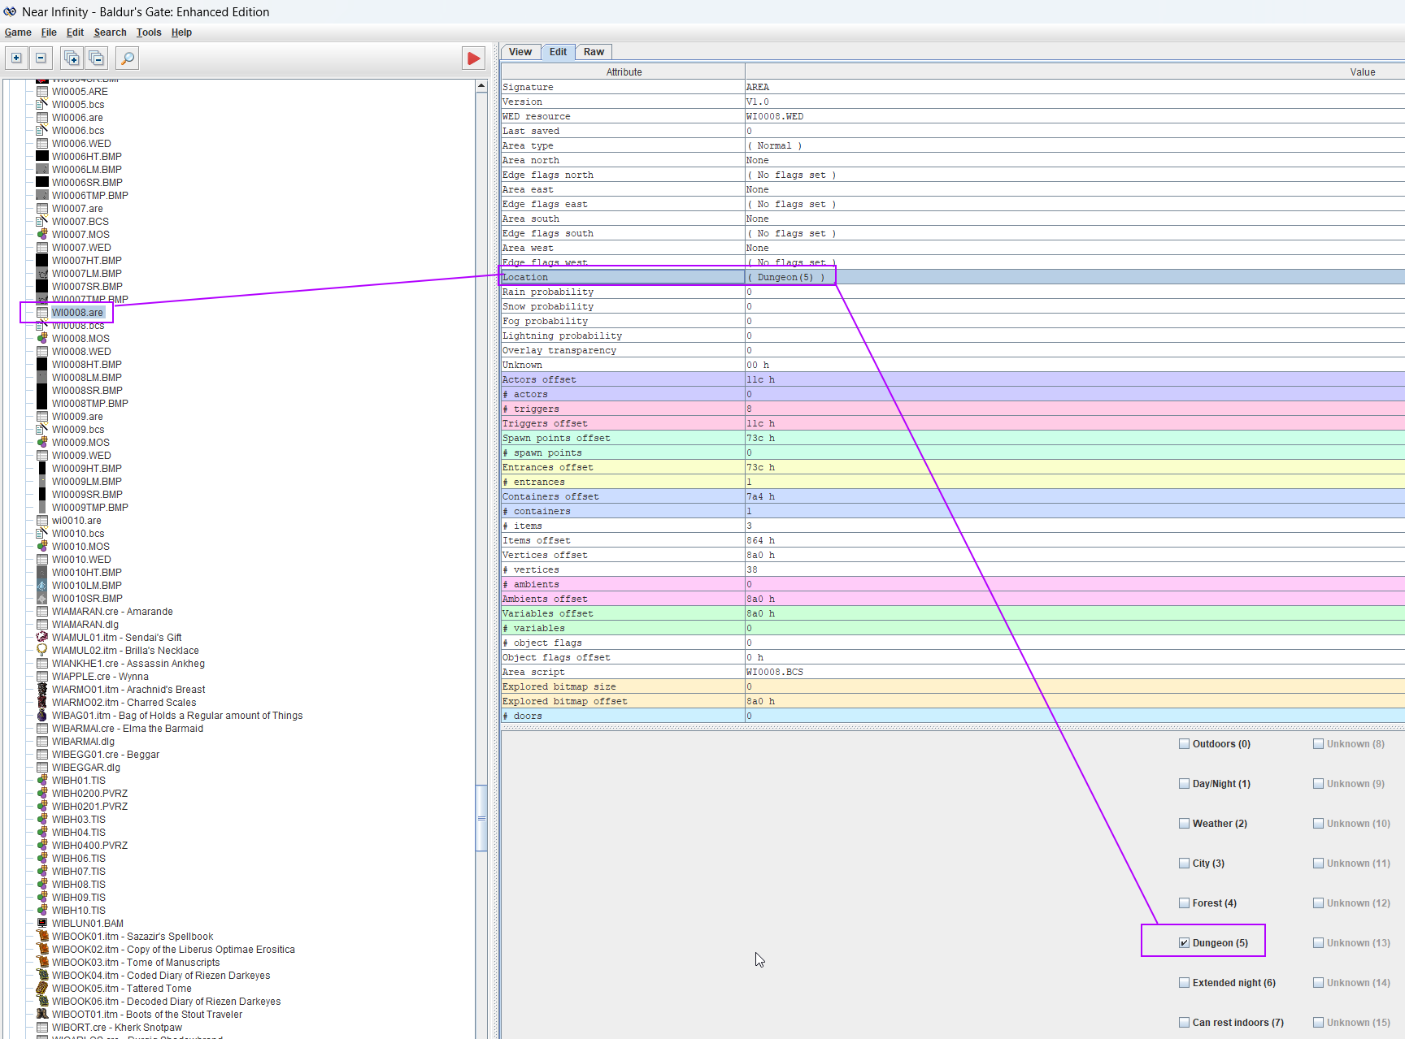Image resolution: width=1405 pixels, height=1039 pixels.
Task: Open the Tools menu
Action: point(149,32)
